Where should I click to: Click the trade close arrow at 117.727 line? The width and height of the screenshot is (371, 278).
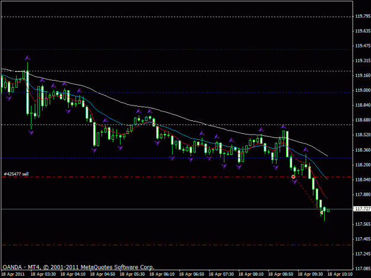pyautogui.click(x=321, y=213)
